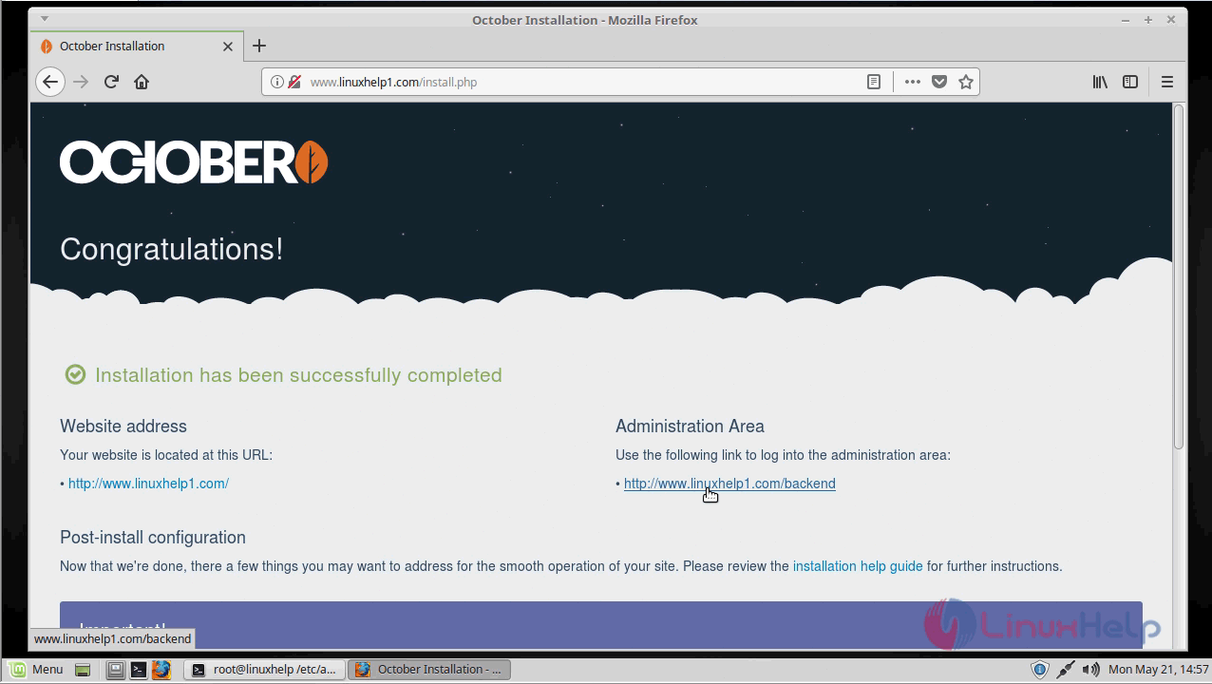
Task: Toggle reader view icon
Action: [x=874, y=82]
